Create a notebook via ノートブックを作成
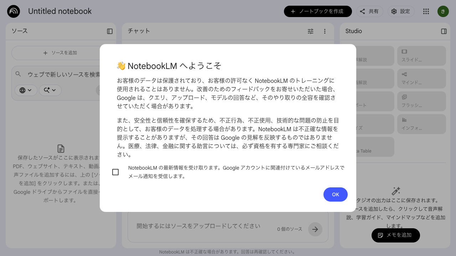The image size is (456, 256). pos(318,11)
